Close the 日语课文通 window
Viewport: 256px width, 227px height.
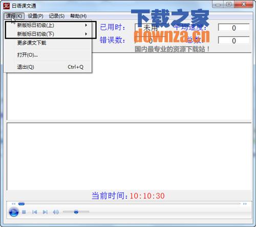[x=244, y=4]
